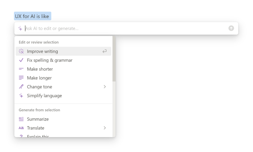Click the Translate language icon
The image size is (253, 152).
click(x=21, y=128)
